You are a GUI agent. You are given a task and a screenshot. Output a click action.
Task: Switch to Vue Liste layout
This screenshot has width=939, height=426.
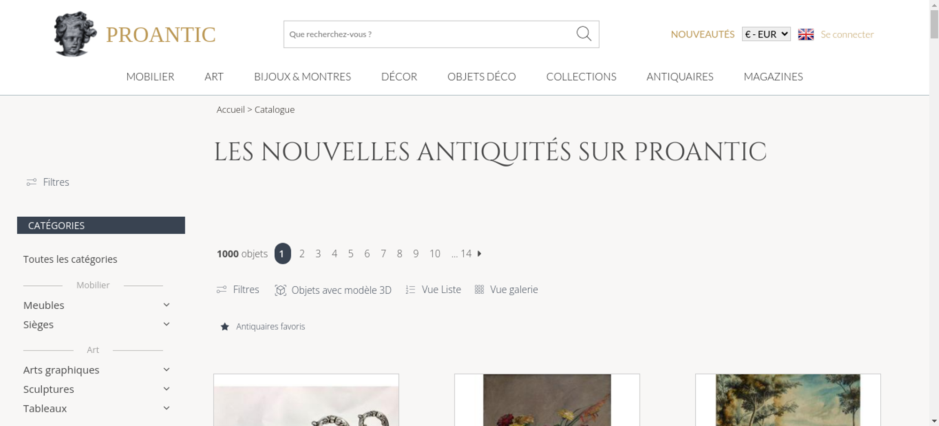coord(433,289)
